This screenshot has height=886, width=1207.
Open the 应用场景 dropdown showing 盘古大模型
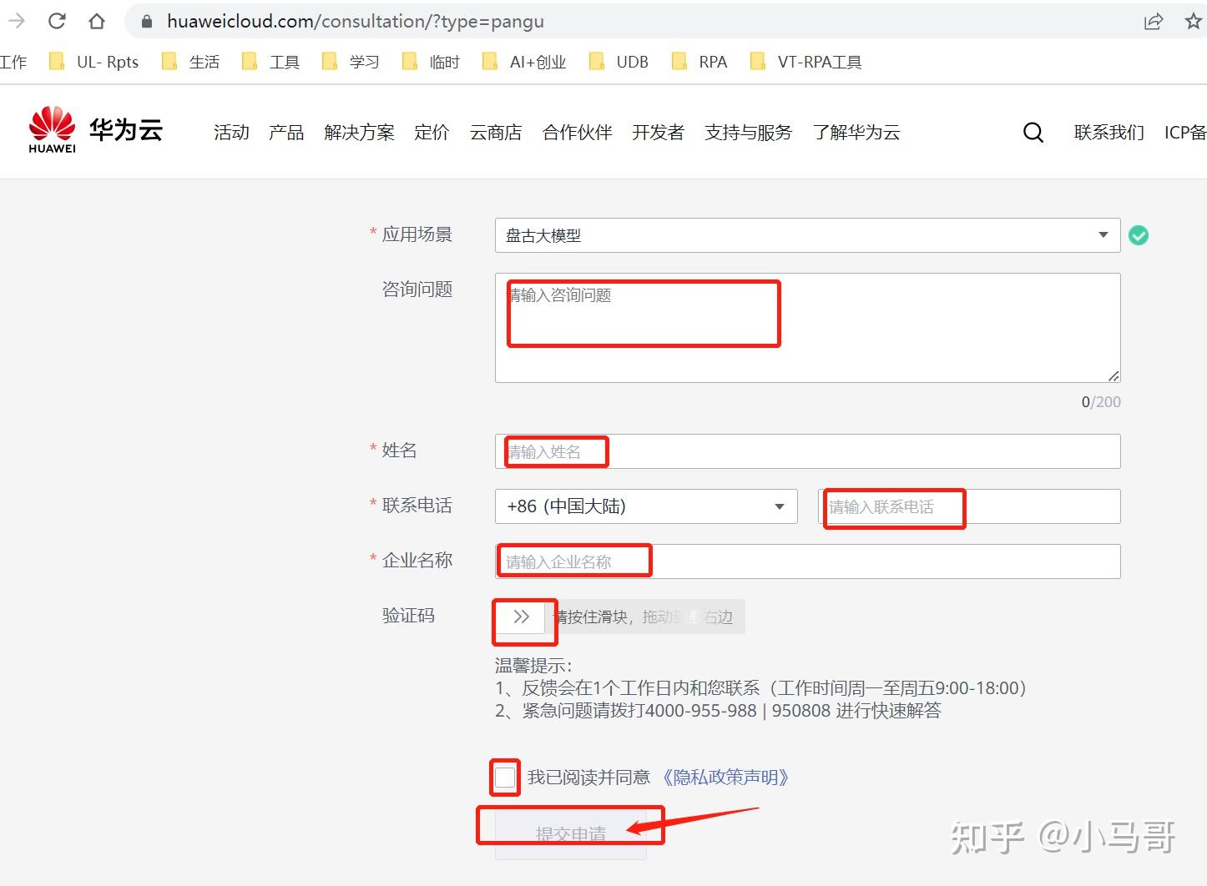(1103, 235)
